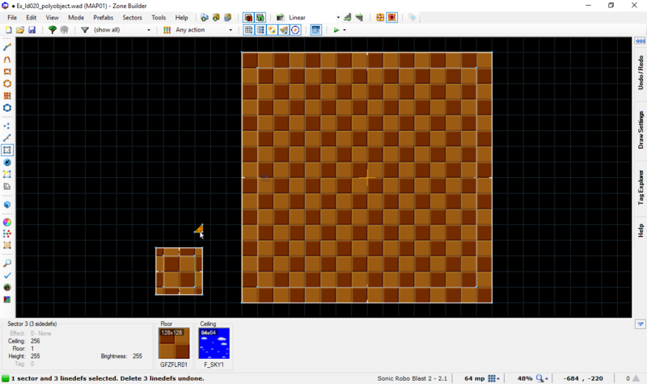Click the Save map floppy disk icon
The image size is (647, 384).
[x=32, y=30]
